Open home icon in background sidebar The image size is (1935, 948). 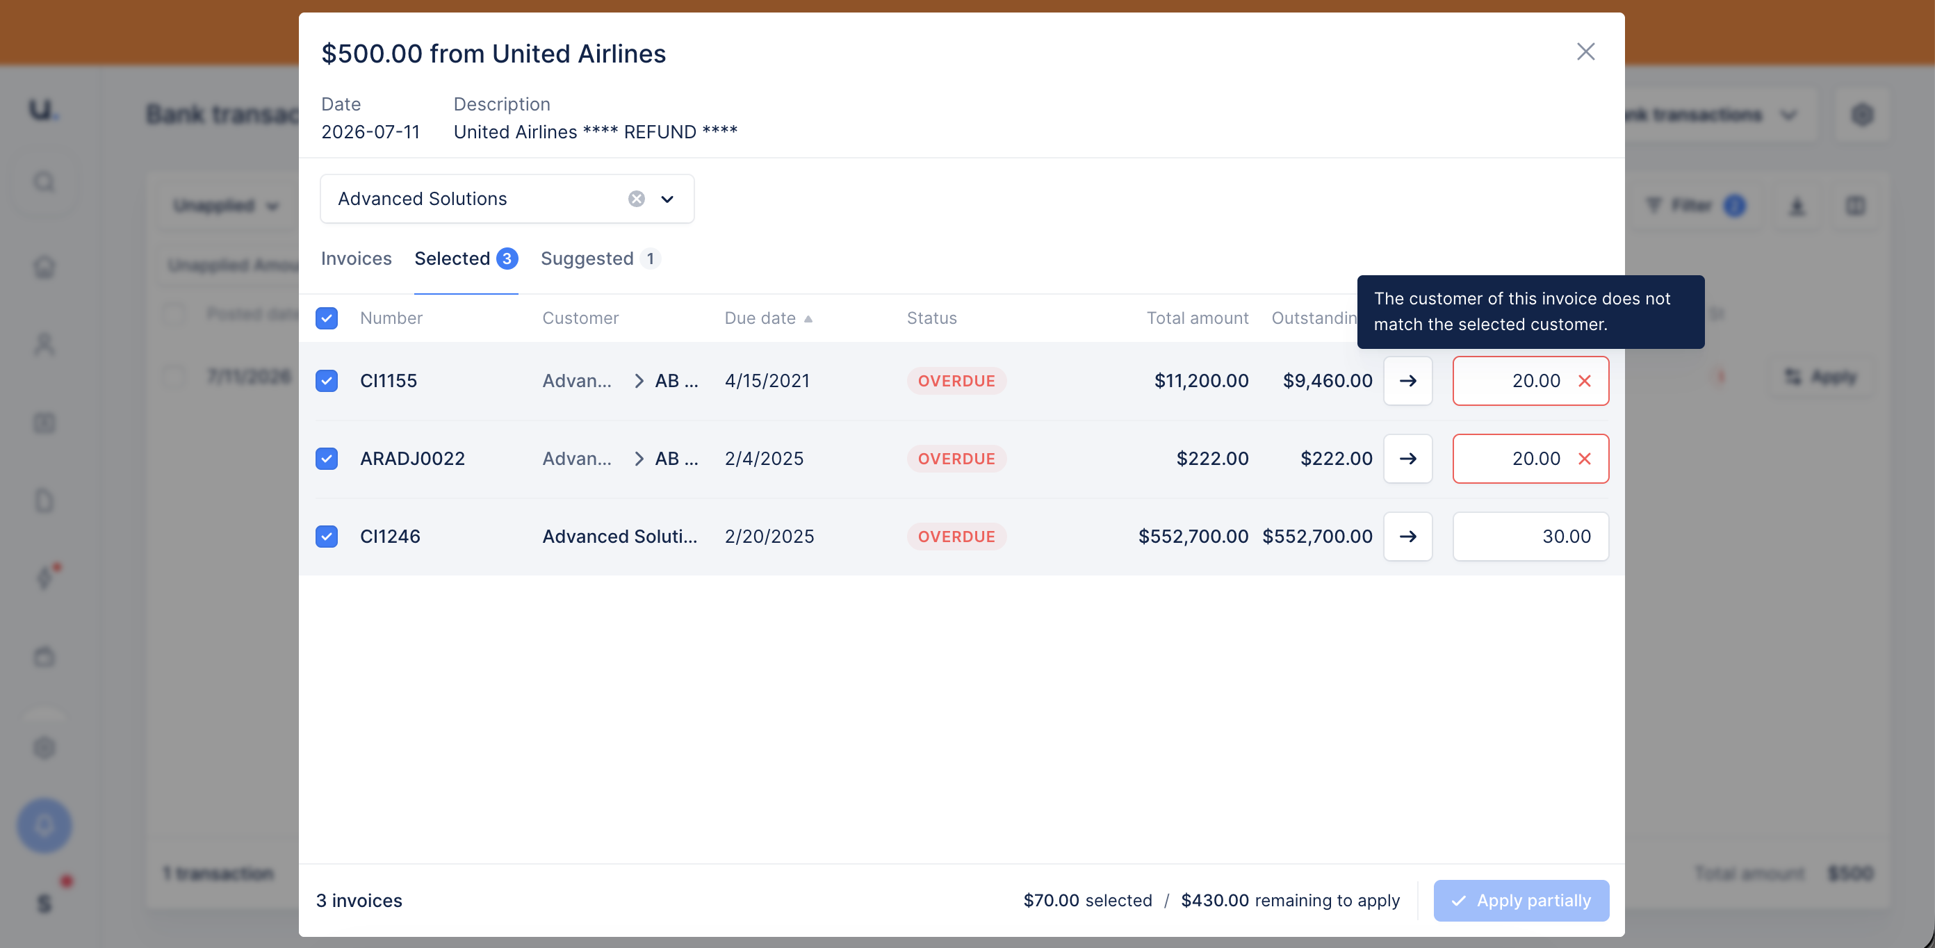44,267
